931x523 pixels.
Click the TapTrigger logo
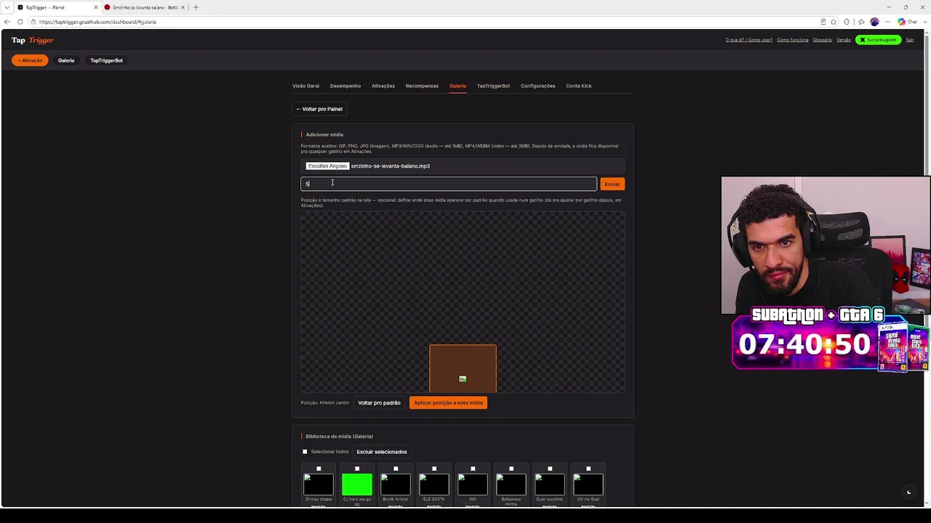pyautogui.click(x=33, y=40)
